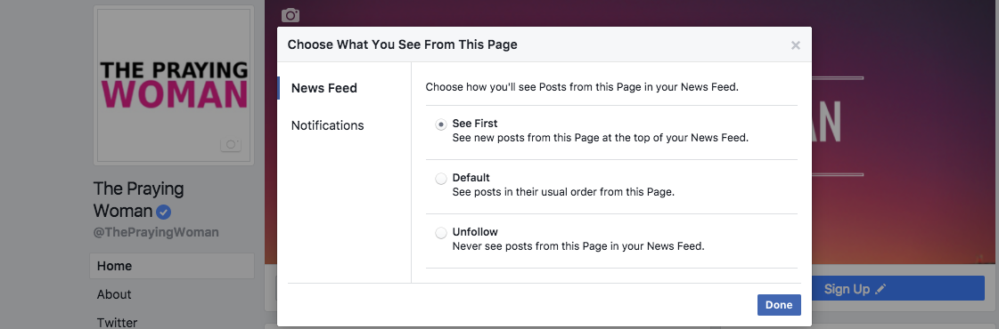999x329 pixels.
Task: Click the camera icon on the profile picture
Action: (x=231, y=144)
